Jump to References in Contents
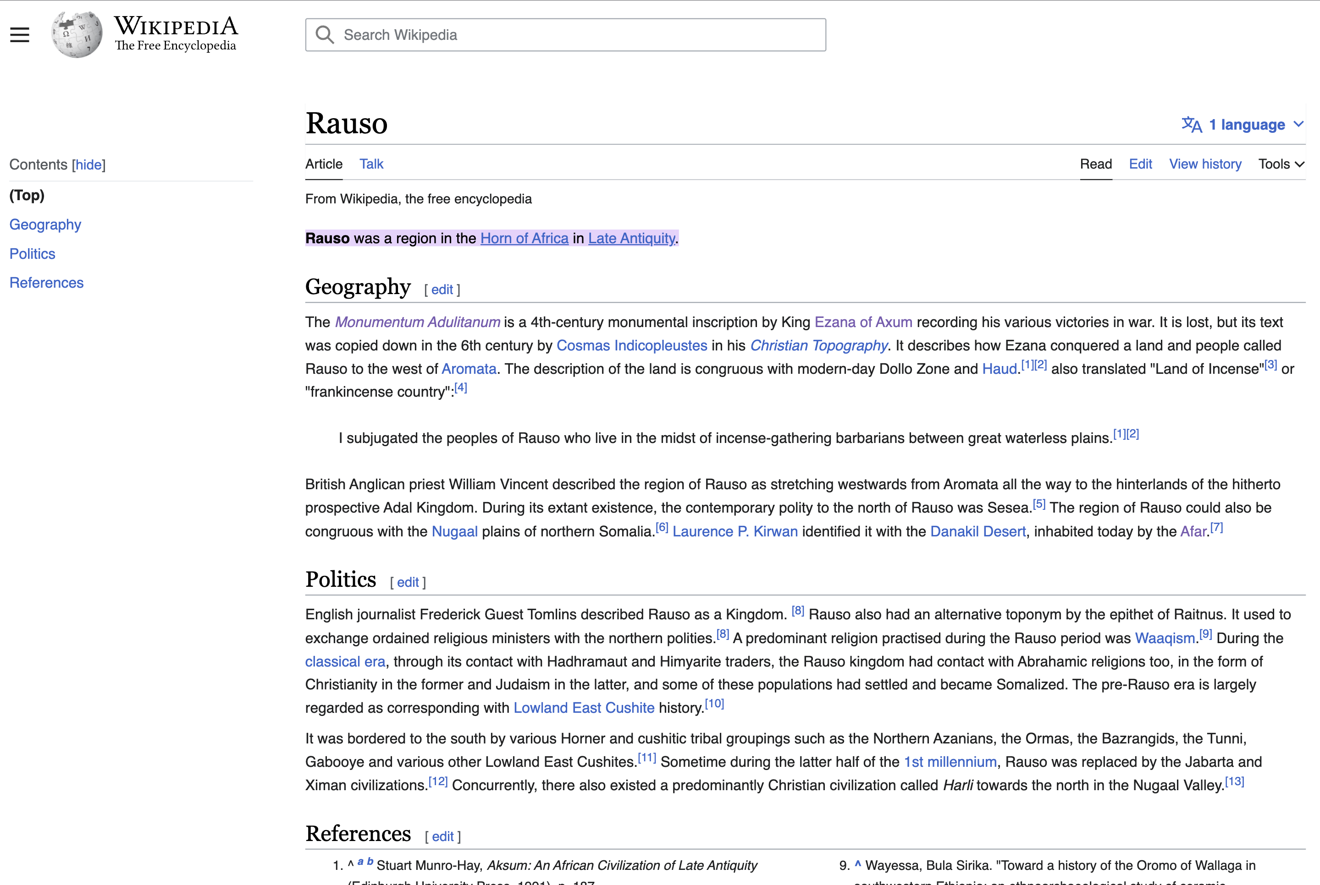Screen dimensions: 1320x885 46,283
